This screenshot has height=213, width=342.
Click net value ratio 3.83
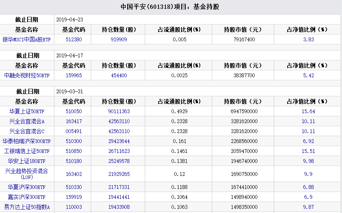(308, 40)
